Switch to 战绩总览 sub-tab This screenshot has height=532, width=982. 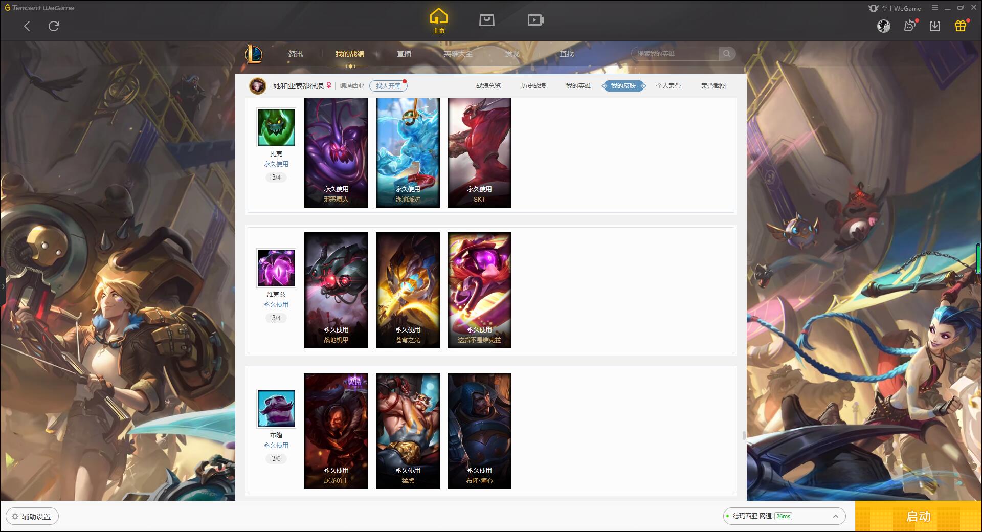click(488, 86)
